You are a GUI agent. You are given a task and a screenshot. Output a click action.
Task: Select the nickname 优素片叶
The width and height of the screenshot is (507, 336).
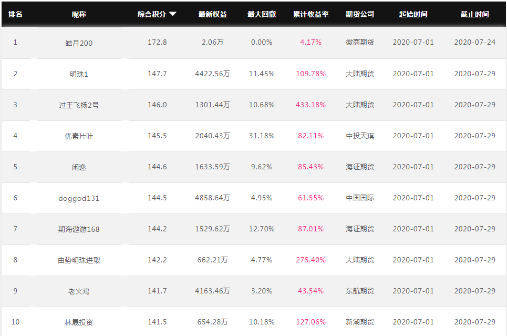[79, 136]
